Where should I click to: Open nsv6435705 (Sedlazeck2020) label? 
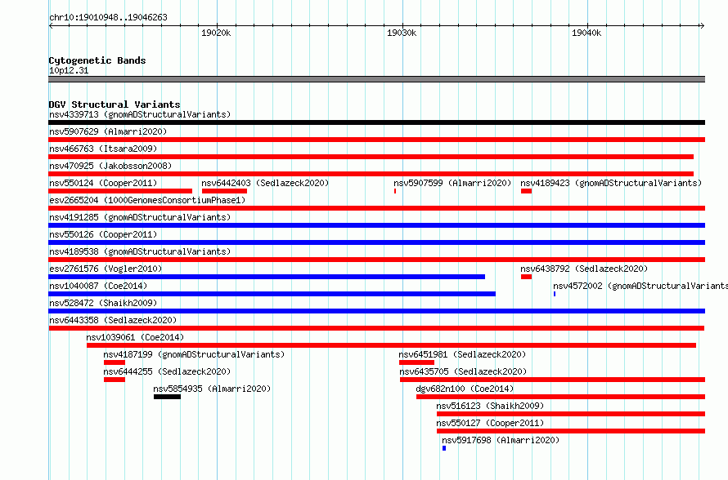pyautogui.click(x=463, y=371)
